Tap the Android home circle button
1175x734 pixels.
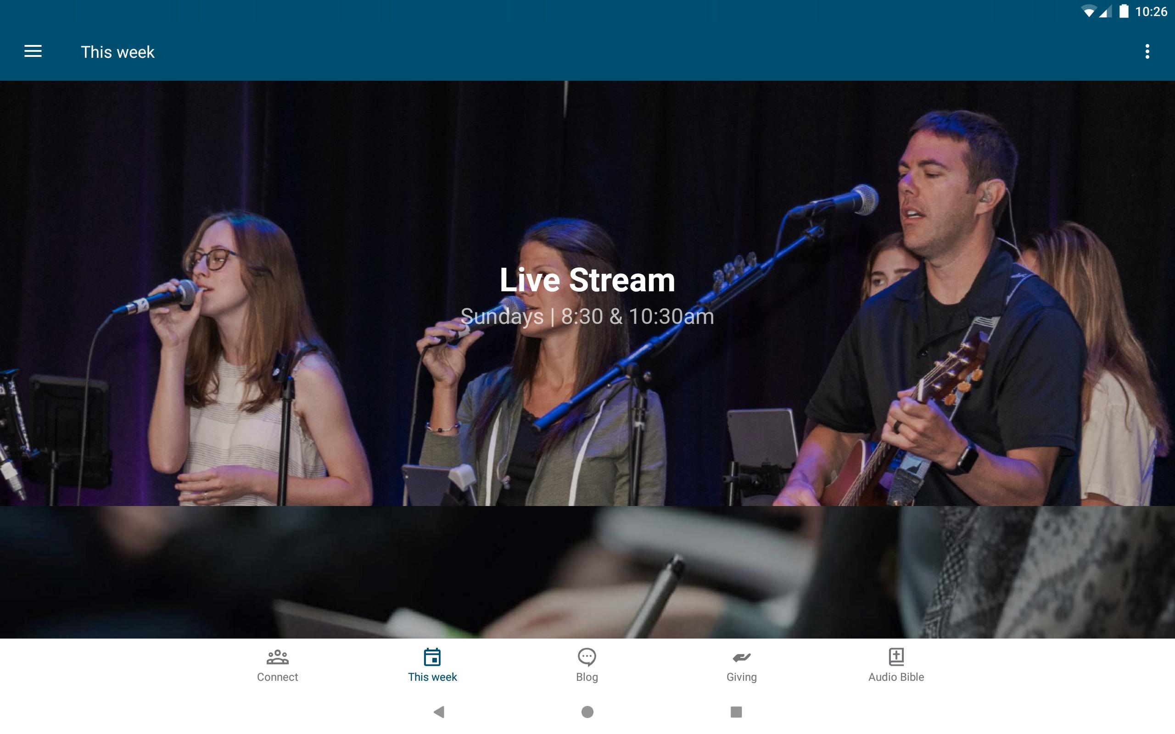[587, 712]
